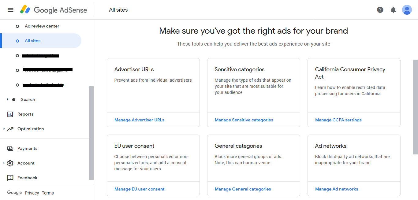418x200 pixels.
Task: Click the sidebar vertical scrollbar
Action: coord(91,133)
